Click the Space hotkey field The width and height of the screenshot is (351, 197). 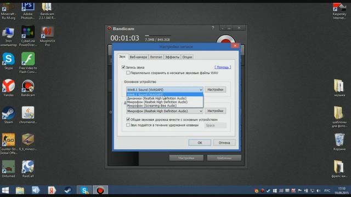216,125
